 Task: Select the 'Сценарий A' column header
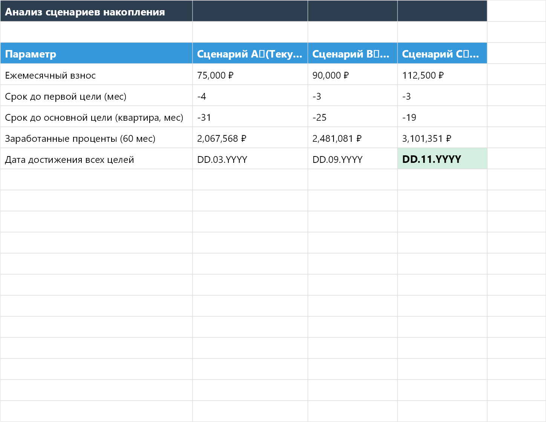coord(250,54)
